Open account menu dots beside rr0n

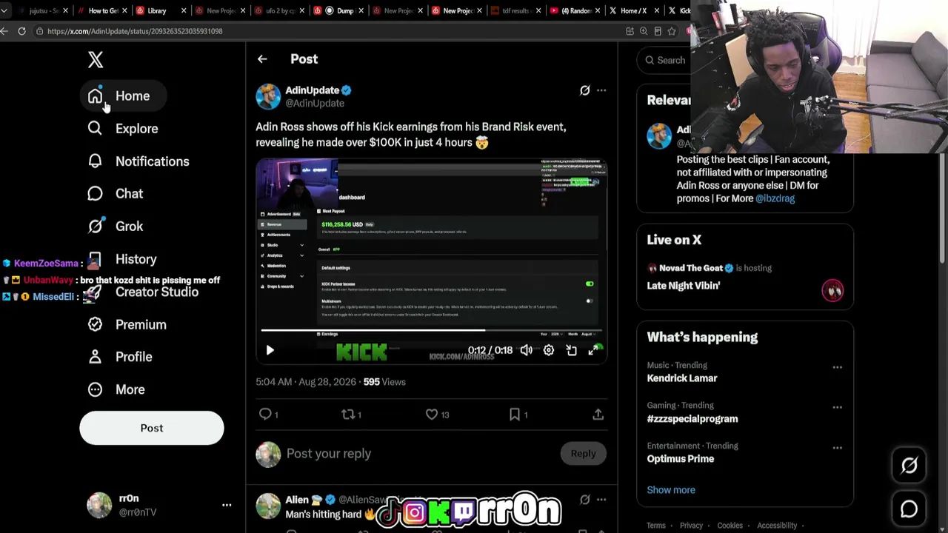tap(227, 505)
